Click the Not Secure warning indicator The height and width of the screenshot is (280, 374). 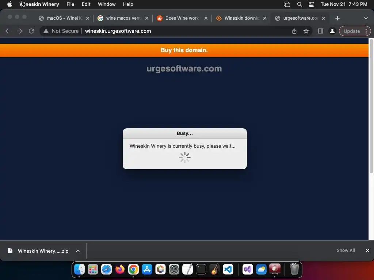61,31
